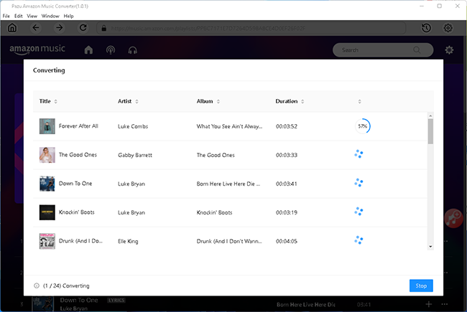Sort by the status column arrows

tap(359, 101)
